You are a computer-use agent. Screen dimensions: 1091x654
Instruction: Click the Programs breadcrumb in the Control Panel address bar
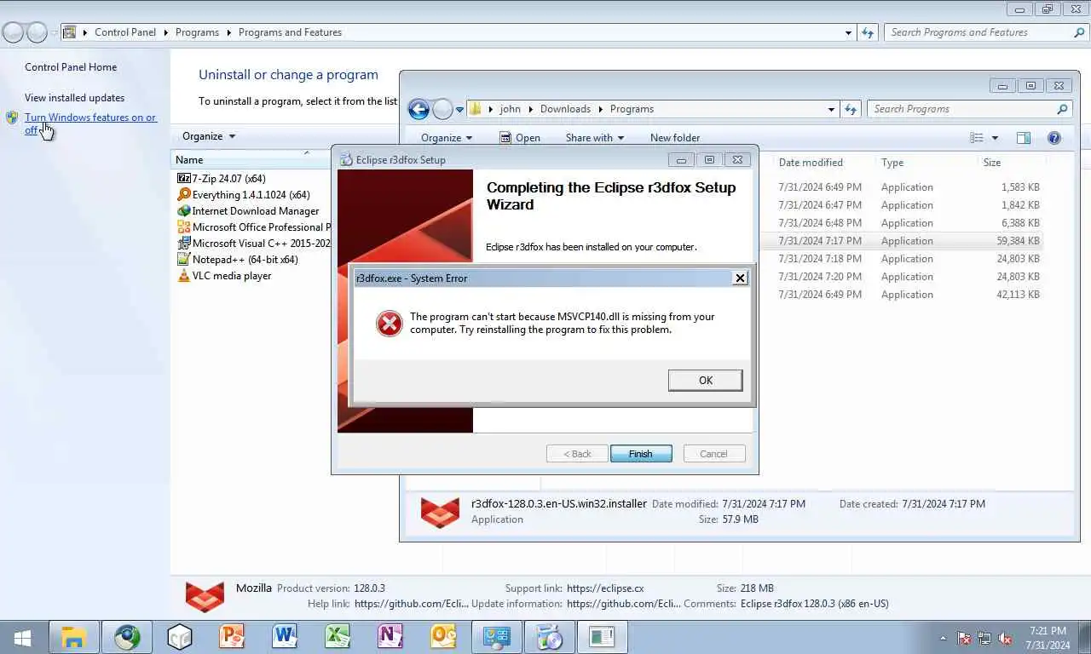point(197,32)
